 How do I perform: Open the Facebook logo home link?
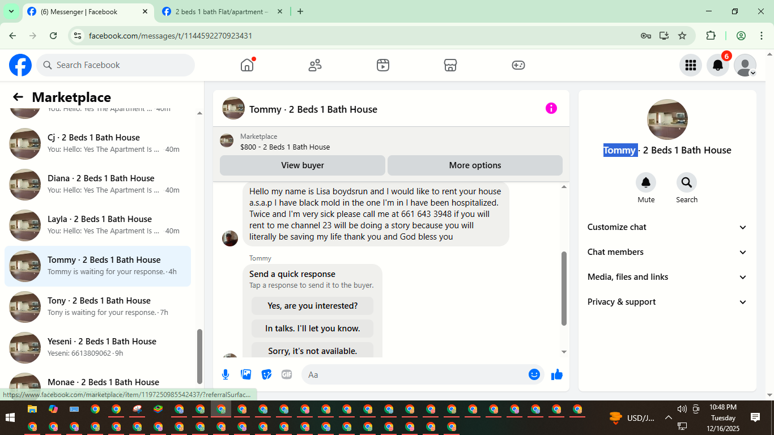(x=20, y=65)
